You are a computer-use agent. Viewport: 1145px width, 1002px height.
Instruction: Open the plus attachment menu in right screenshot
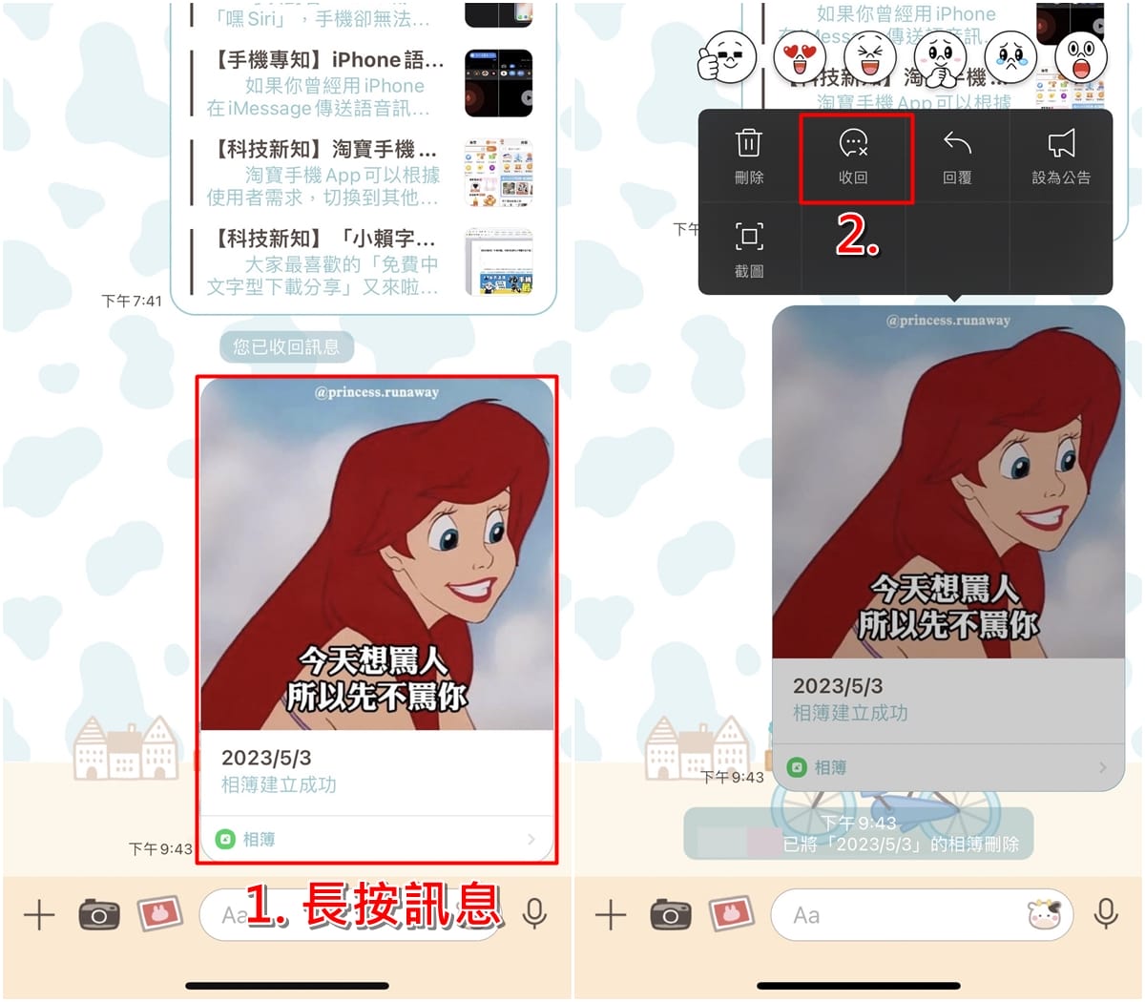[x=611, y=916]
